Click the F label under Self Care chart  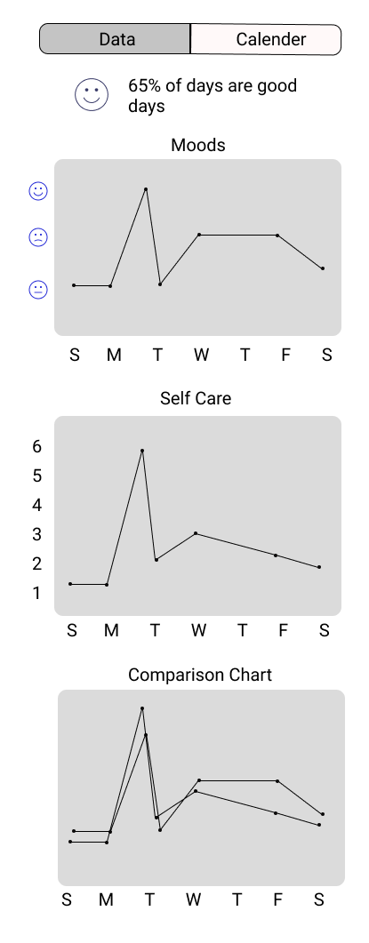click(x=283, y=630)
